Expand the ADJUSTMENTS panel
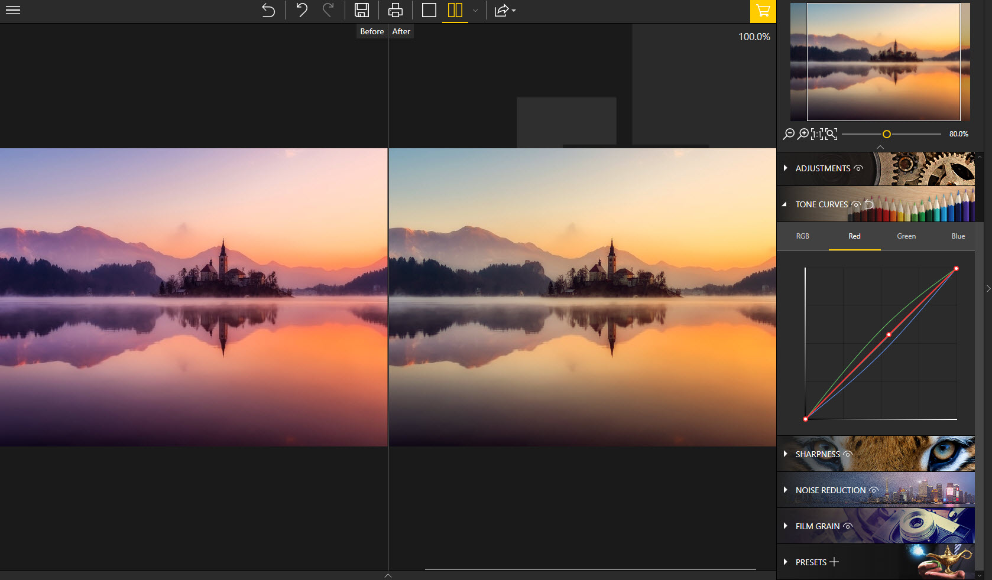This screenshot has width=992, height=580. coord(786,168)
